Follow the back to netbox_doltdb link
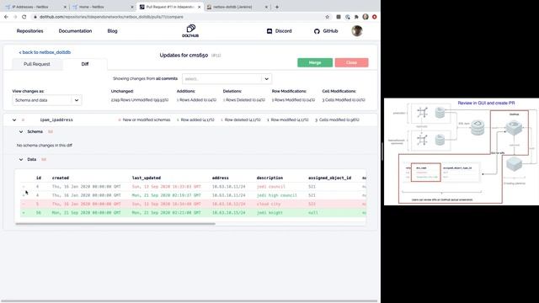The width and height of the screenshot is (539, 303). tap(45, 52)
